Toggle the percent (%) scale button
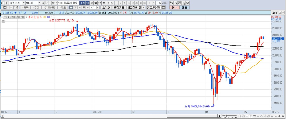The image size is (286, 119). 75,7
